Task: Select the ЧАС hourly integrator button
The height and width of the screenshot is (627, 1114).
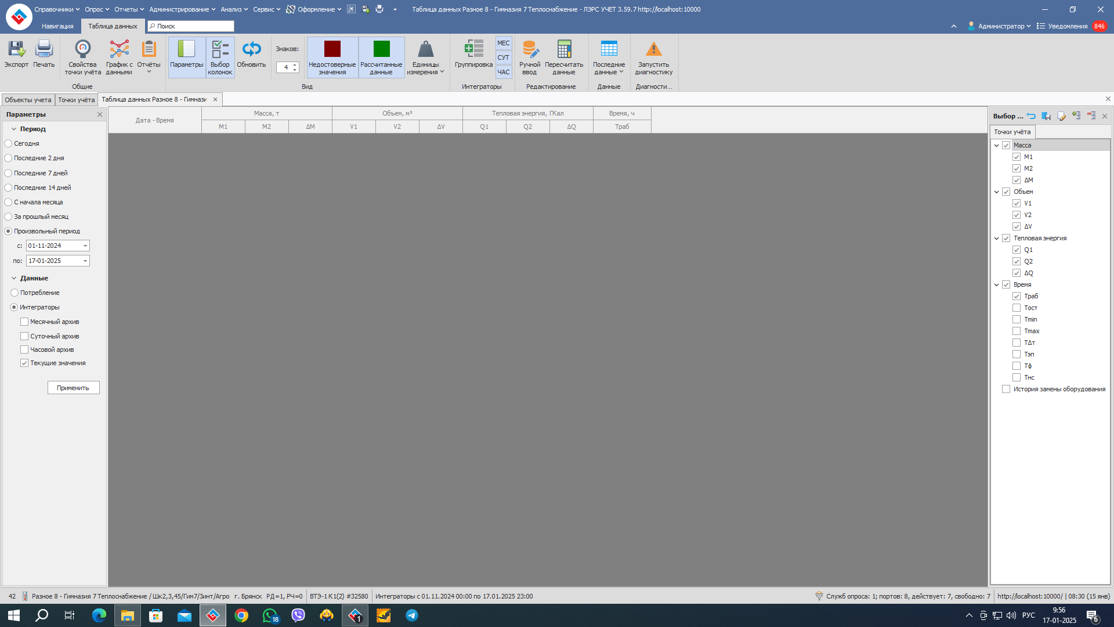Action: point(503,72)
